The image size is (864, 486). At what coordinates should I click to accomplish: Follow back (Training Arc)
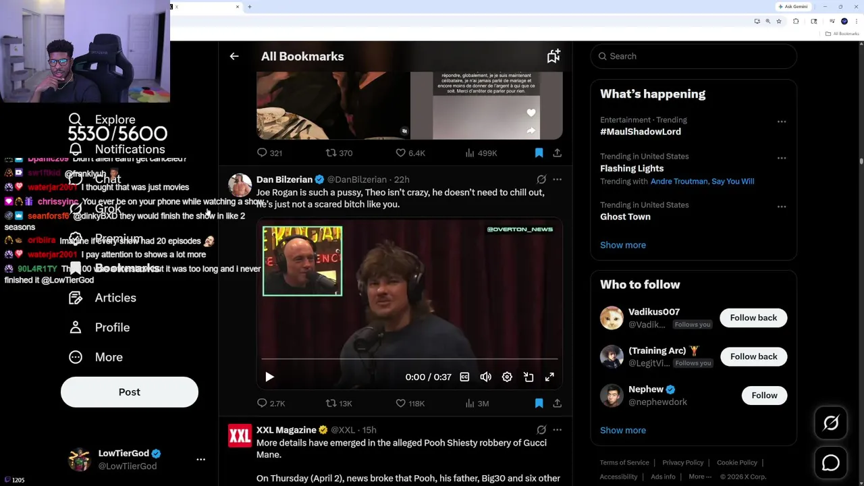(x=753, y=356)
